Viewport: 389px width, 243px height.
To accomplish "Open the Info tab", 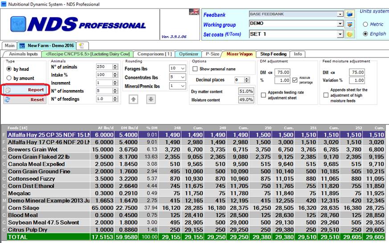I will click(x=298, y=54).
